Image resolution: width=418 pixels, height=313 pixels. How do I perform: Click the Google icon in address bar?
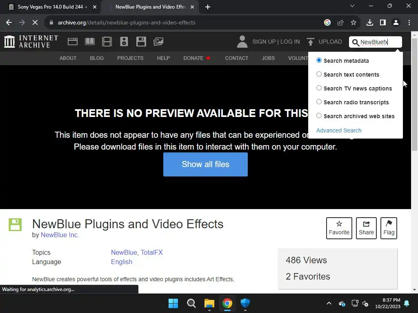[327, 23]
